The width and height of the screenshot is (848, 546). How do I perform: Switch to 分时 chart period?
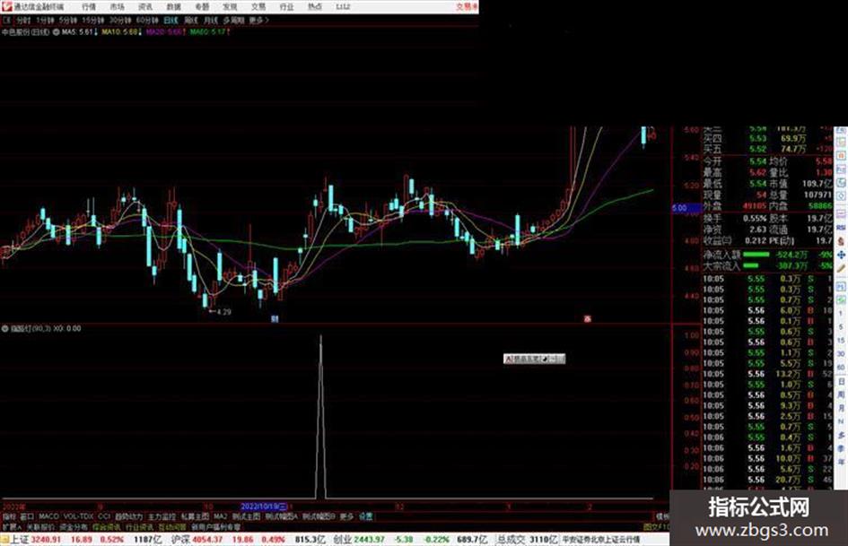pyautogui.click(x=23, y=21)
